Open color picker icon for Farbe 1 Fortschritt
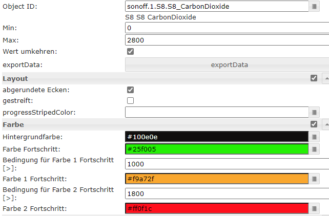Screen dimensions: 329x216 (315, 179)
